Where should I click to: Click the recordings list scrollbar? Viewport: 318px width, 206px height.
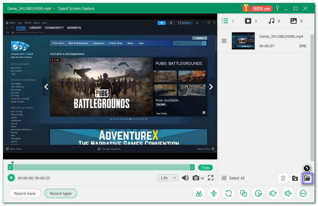click(312, 97)
